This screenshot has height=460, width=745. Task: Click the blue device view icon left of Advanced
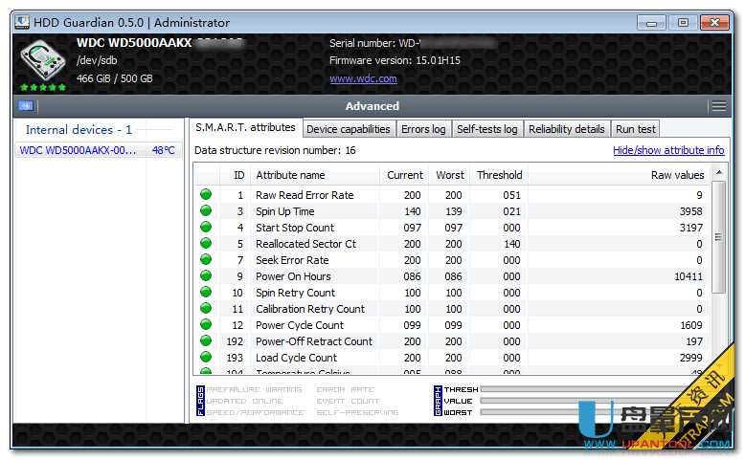click(x=26, y=106)
